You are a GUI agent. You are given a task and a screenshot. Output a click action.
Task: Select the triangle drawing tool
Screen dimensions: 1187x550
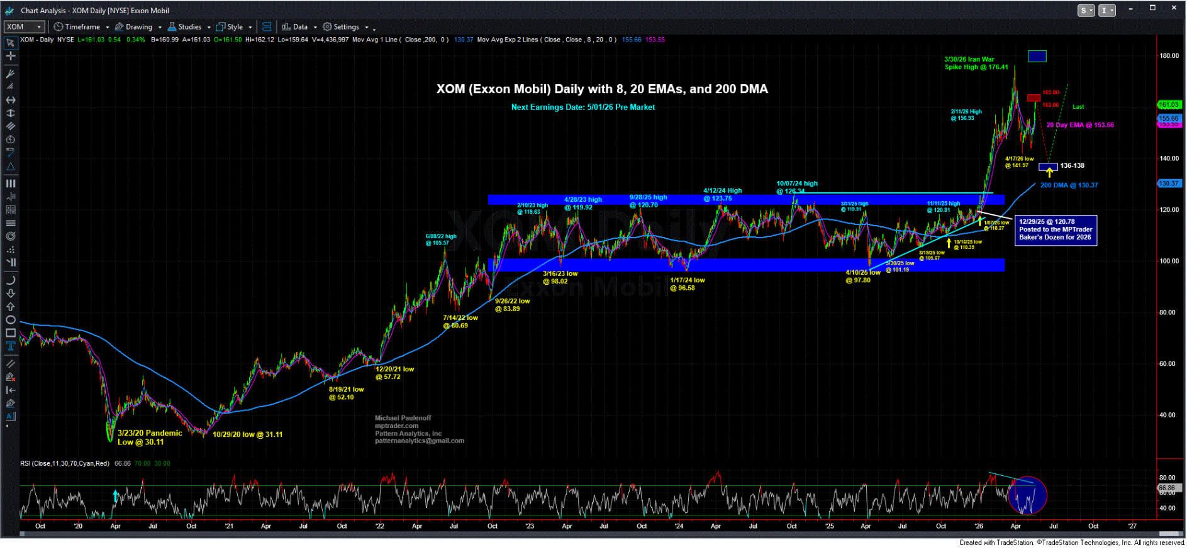(x=10, y=167)
